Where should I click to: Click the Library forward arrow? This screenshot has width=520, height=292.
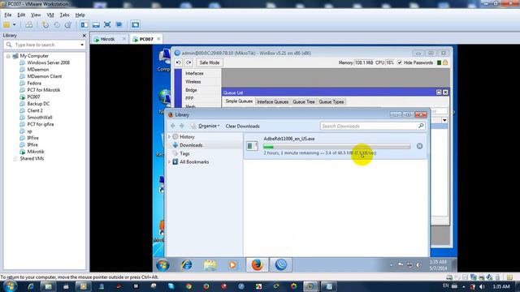point(181,126)
